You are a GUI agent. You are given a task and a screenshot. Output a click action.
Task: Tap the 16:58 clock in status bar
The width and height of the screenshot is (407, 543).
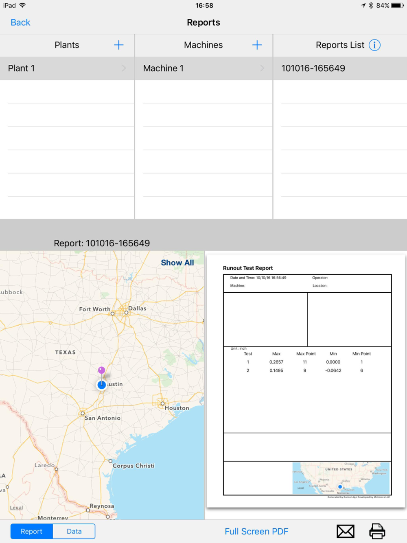coord(204,5)
